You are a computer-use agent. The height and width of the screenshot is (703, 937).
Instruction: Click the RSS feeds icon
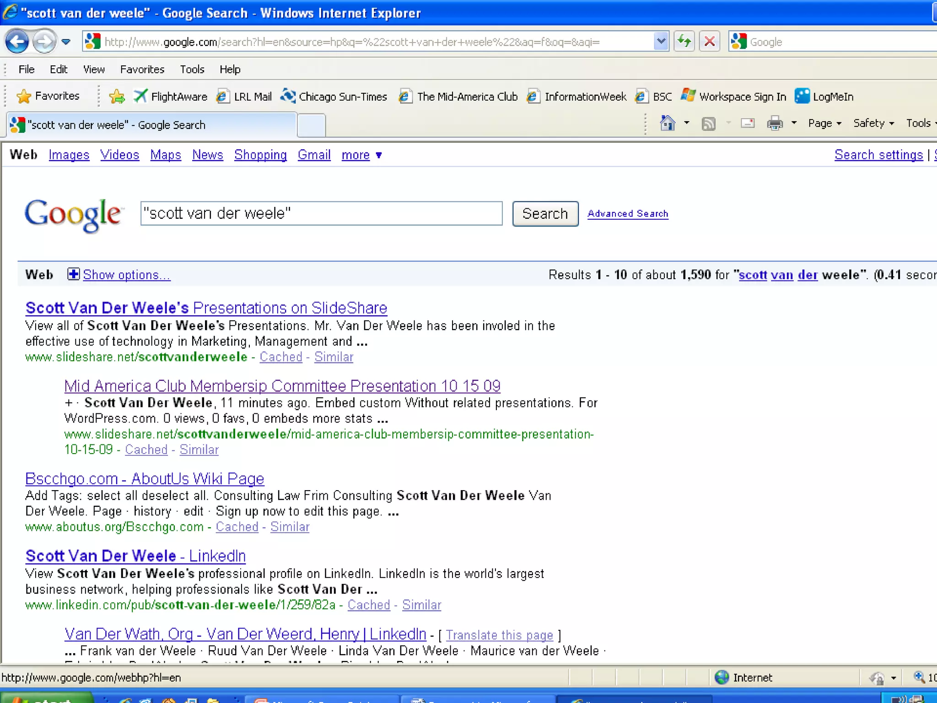click(x=708, y=124)
